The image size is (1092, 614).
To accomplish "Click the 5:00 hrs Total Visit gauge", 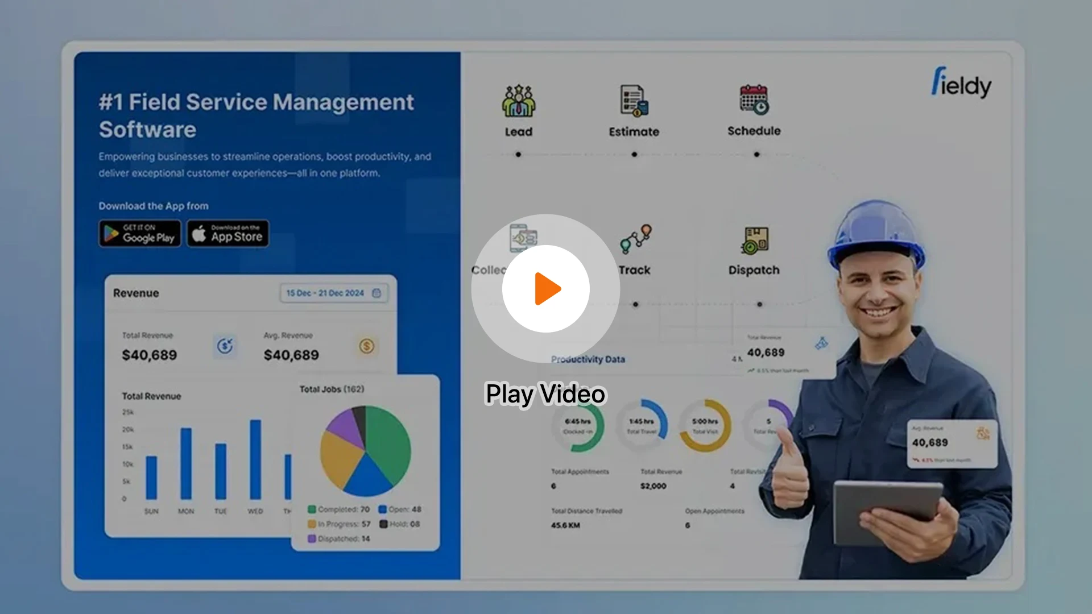I will pos(705,426).
